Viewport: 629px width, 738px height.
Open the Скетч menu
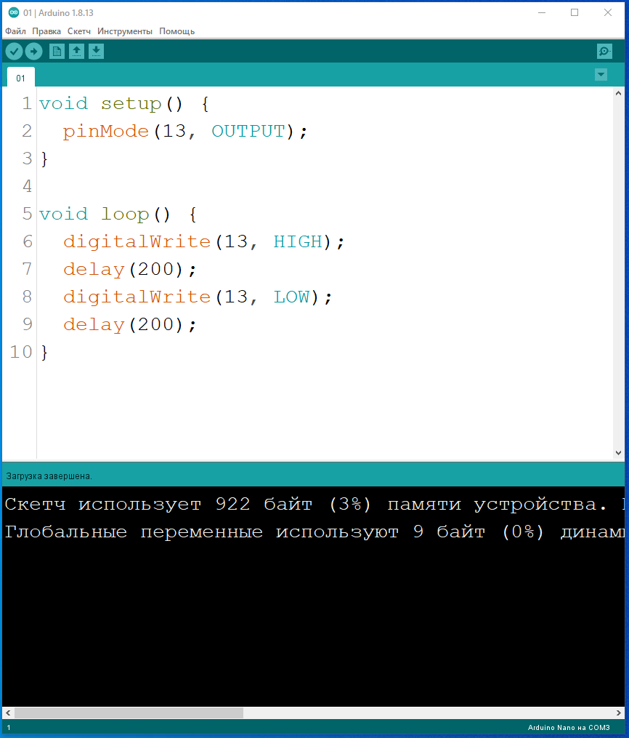coord(79,31)
